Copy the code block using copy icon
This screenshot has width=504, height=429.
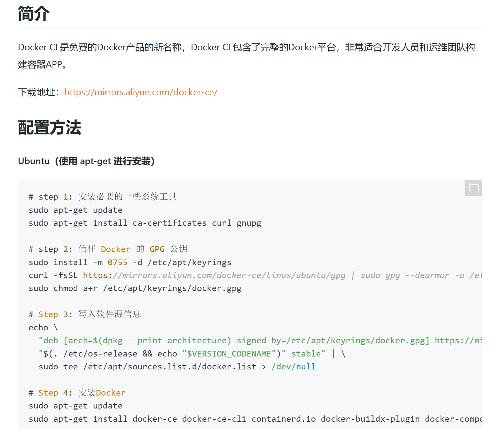point(473,188)
